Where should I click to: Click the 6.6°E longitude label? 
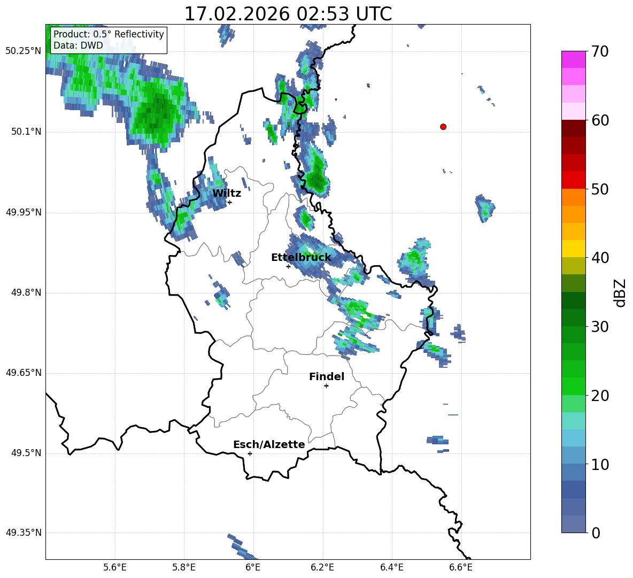tap(461, 567)
